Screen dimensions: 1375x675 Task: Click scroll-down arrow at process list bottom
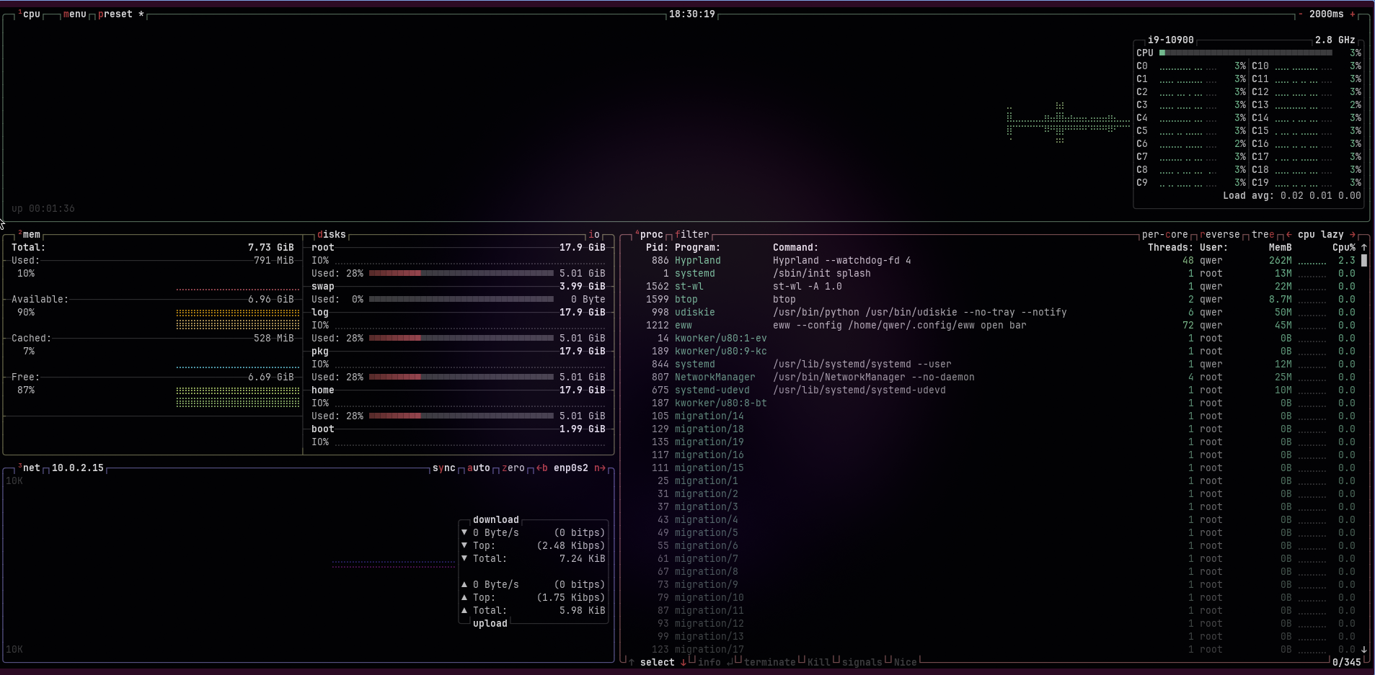click(1363, 650)
